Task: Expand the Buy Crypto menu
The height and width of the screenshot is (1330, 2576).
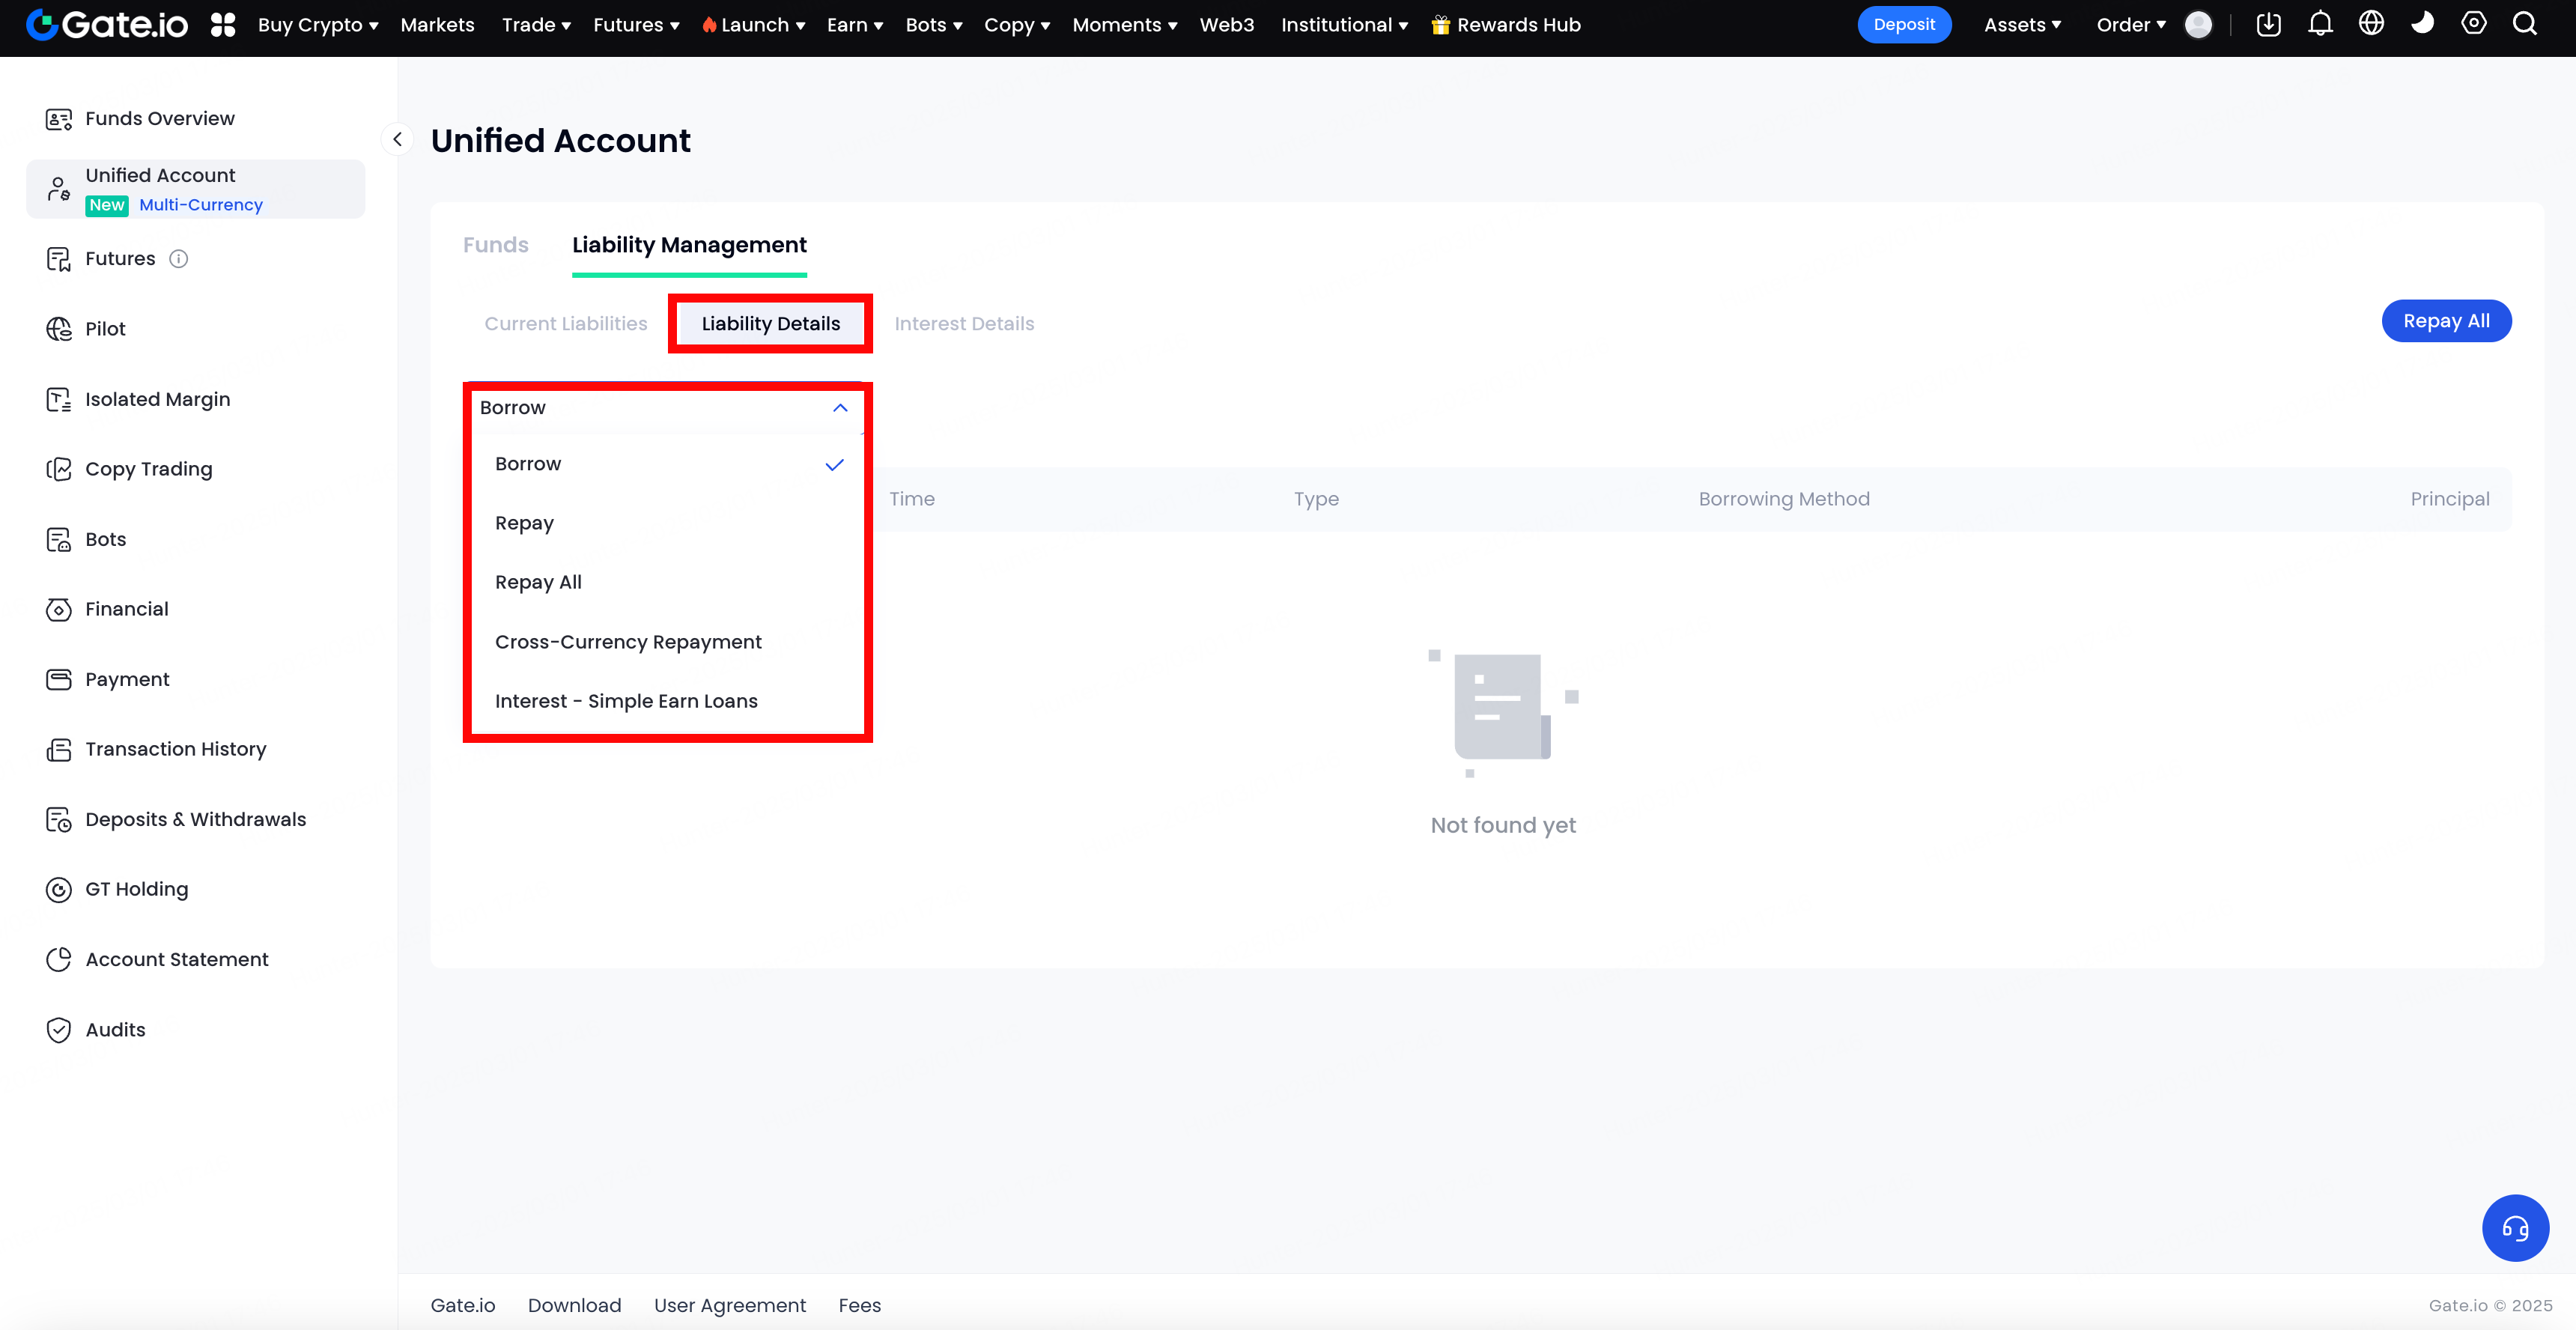Action: 318,25
